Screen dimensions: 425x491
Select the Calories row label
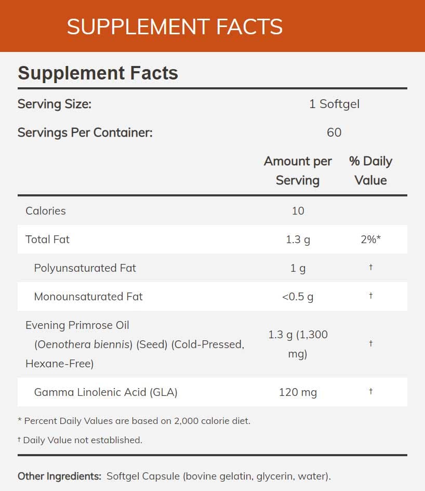pos(46,211)
